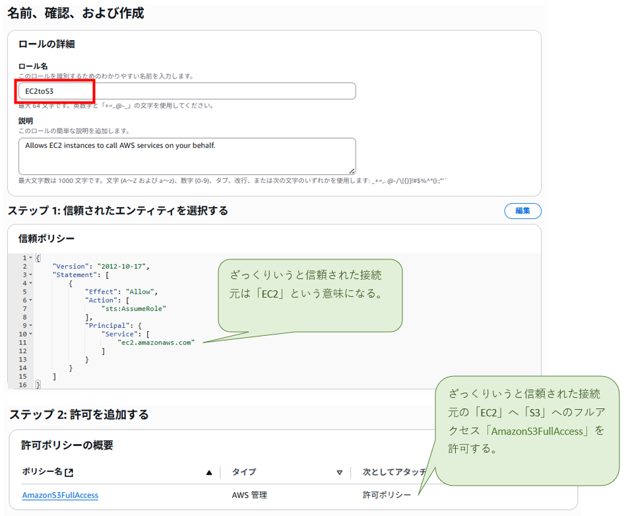Click the ロール名 field label
Image resolution: width=626 pixels, height=516 pixels.
click(x=33, y=66)
